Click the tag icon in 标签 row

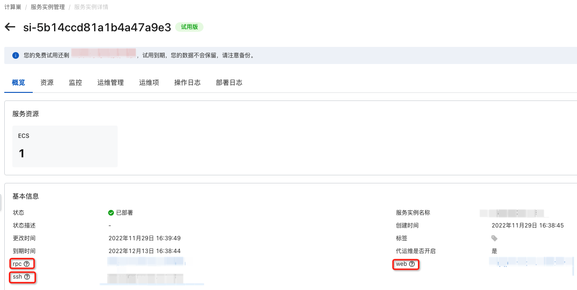tap(494, 238)
